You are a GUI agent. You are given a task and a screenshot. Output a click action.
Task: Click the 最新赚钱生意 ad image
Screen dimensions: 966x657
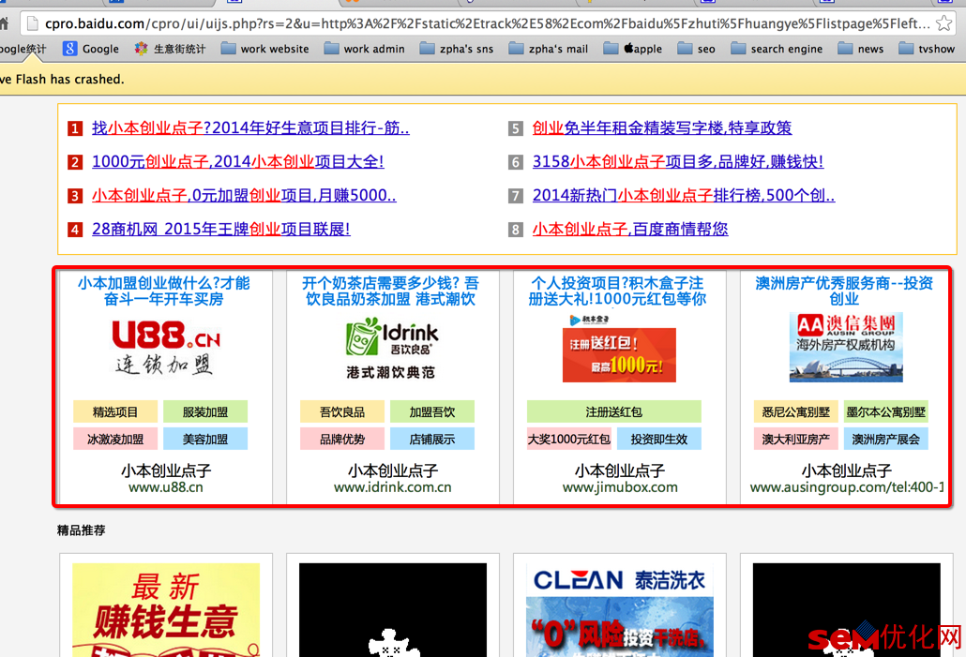click(166, 609)
